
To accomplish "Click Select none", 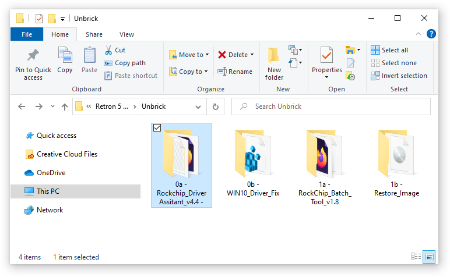I will click(x=394, y=63).
